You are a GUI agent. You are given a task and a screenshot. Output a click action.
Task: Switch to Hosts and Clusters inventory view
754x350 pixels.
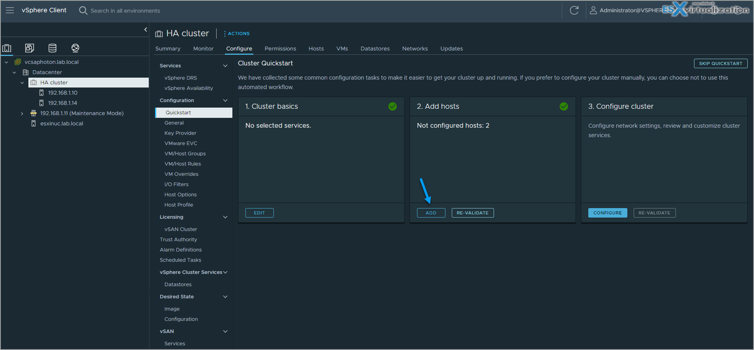[x=7, y=48]
